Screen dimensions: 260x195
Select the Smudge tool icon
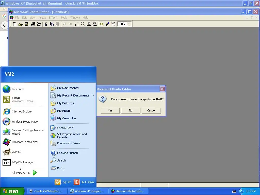click(x=89, y=24)
